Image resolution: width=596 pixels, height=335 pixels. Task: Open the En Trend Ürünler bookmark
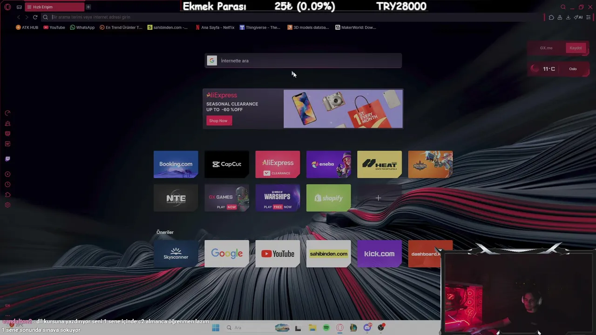click(x=121, y=27)
